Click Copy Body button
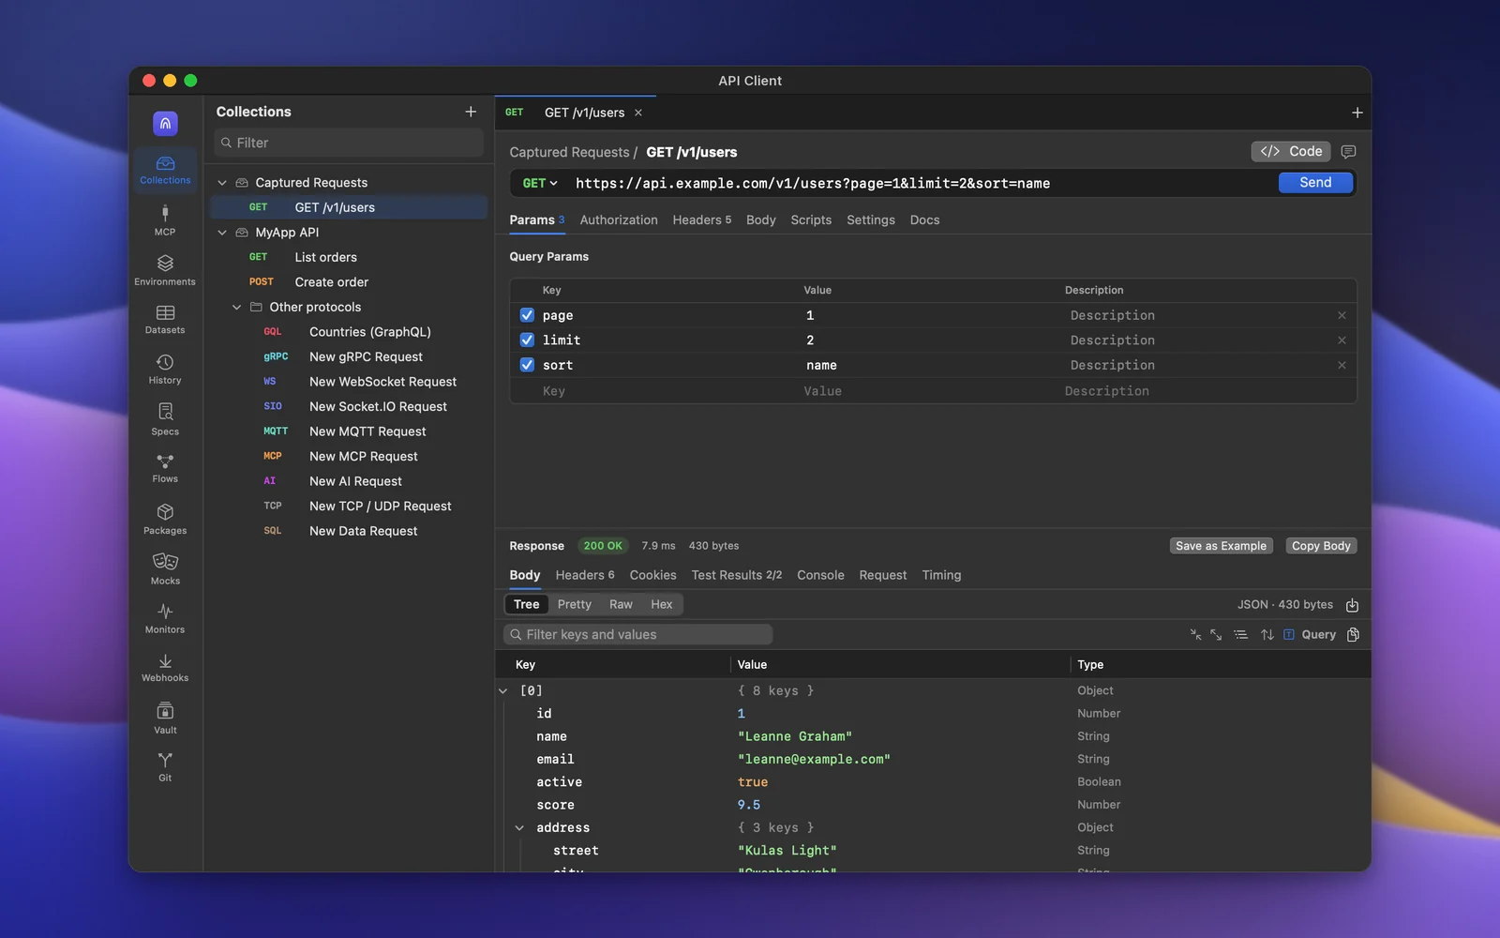The width and height of the screenshot is (1500, 938). (1321, 546)
